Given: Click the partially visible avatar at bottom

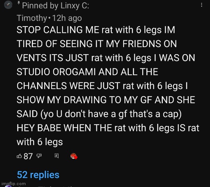Looking at the screenshot, I should tap(8, 186).
